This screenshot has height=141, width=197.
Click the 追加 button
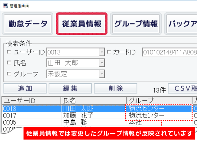click(x=25, y=88)
